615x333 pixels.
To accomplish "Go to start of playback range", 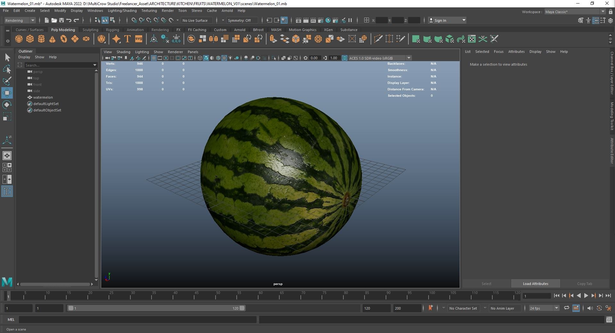I will click(x=557, y=296).
